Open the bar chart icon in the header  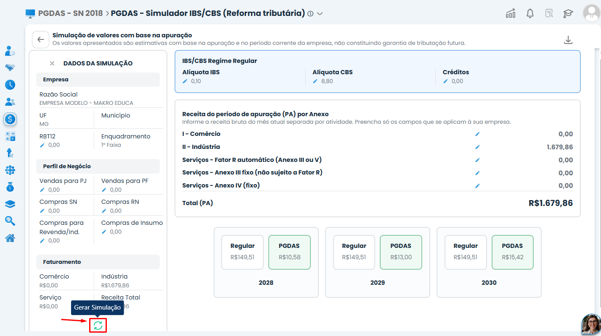tap(511, 13)
